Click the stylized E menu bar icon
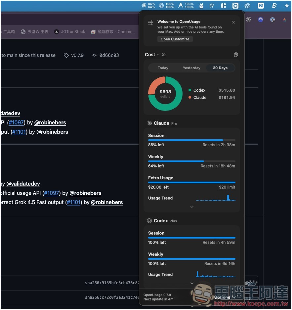The image size is (292, 310). click(274, 6)
